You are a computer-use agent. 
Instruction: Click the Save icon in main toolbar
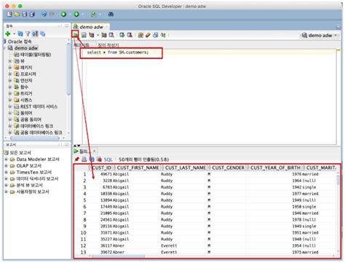click(24, 14)
